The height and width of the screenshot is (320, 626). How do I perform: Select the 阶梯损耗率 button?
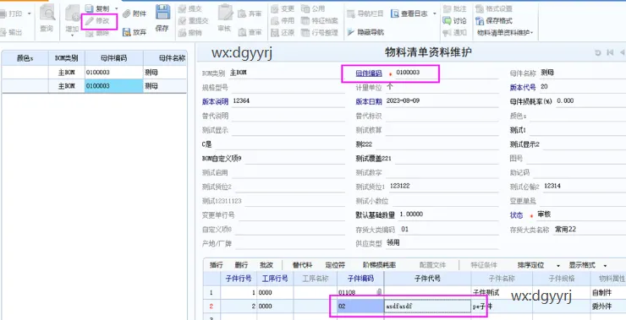379,265
